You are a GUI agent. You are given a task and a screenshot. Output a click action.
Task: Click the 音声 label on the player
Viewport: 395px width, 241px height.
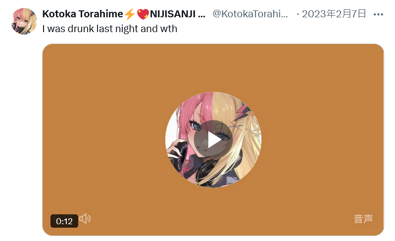tap(363, 219)
